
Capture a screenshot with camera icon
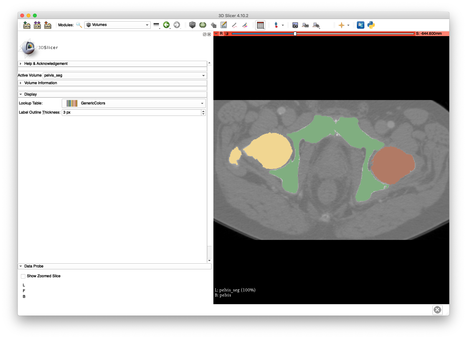tap(295, 25)
